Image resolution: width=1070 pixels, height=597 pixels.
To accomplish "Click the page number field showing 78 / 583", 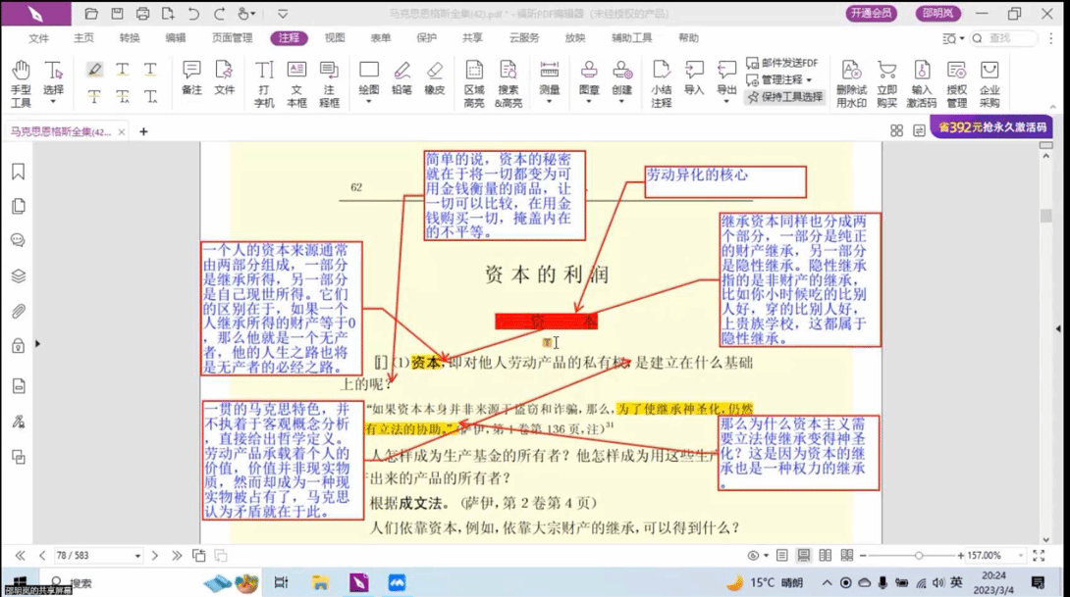I will click(99, 556).
